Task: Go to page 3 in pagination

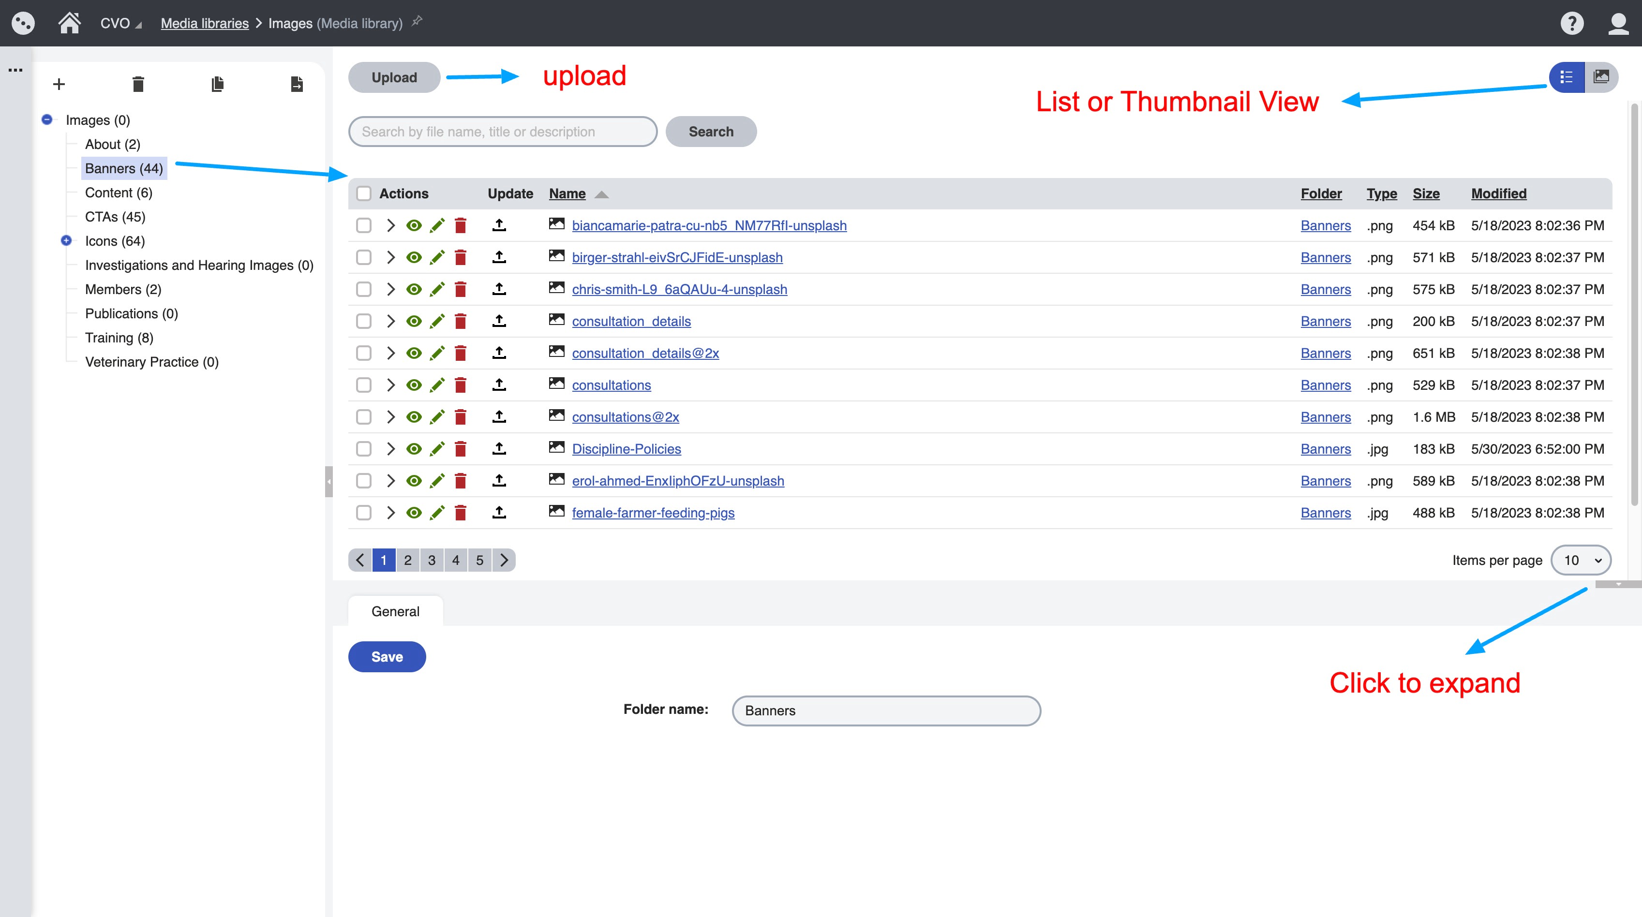Action: point(432,560)
